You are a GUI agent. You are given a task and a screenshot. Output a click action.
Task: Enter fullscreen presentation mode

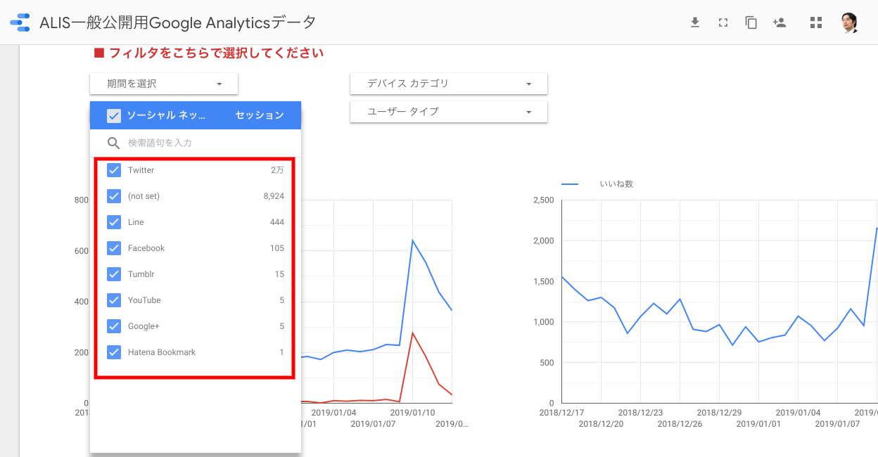point(723,22)
